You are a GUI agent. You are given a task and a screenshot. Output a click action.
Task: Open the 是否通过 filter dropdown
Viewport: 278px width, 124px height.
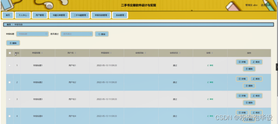77,34
